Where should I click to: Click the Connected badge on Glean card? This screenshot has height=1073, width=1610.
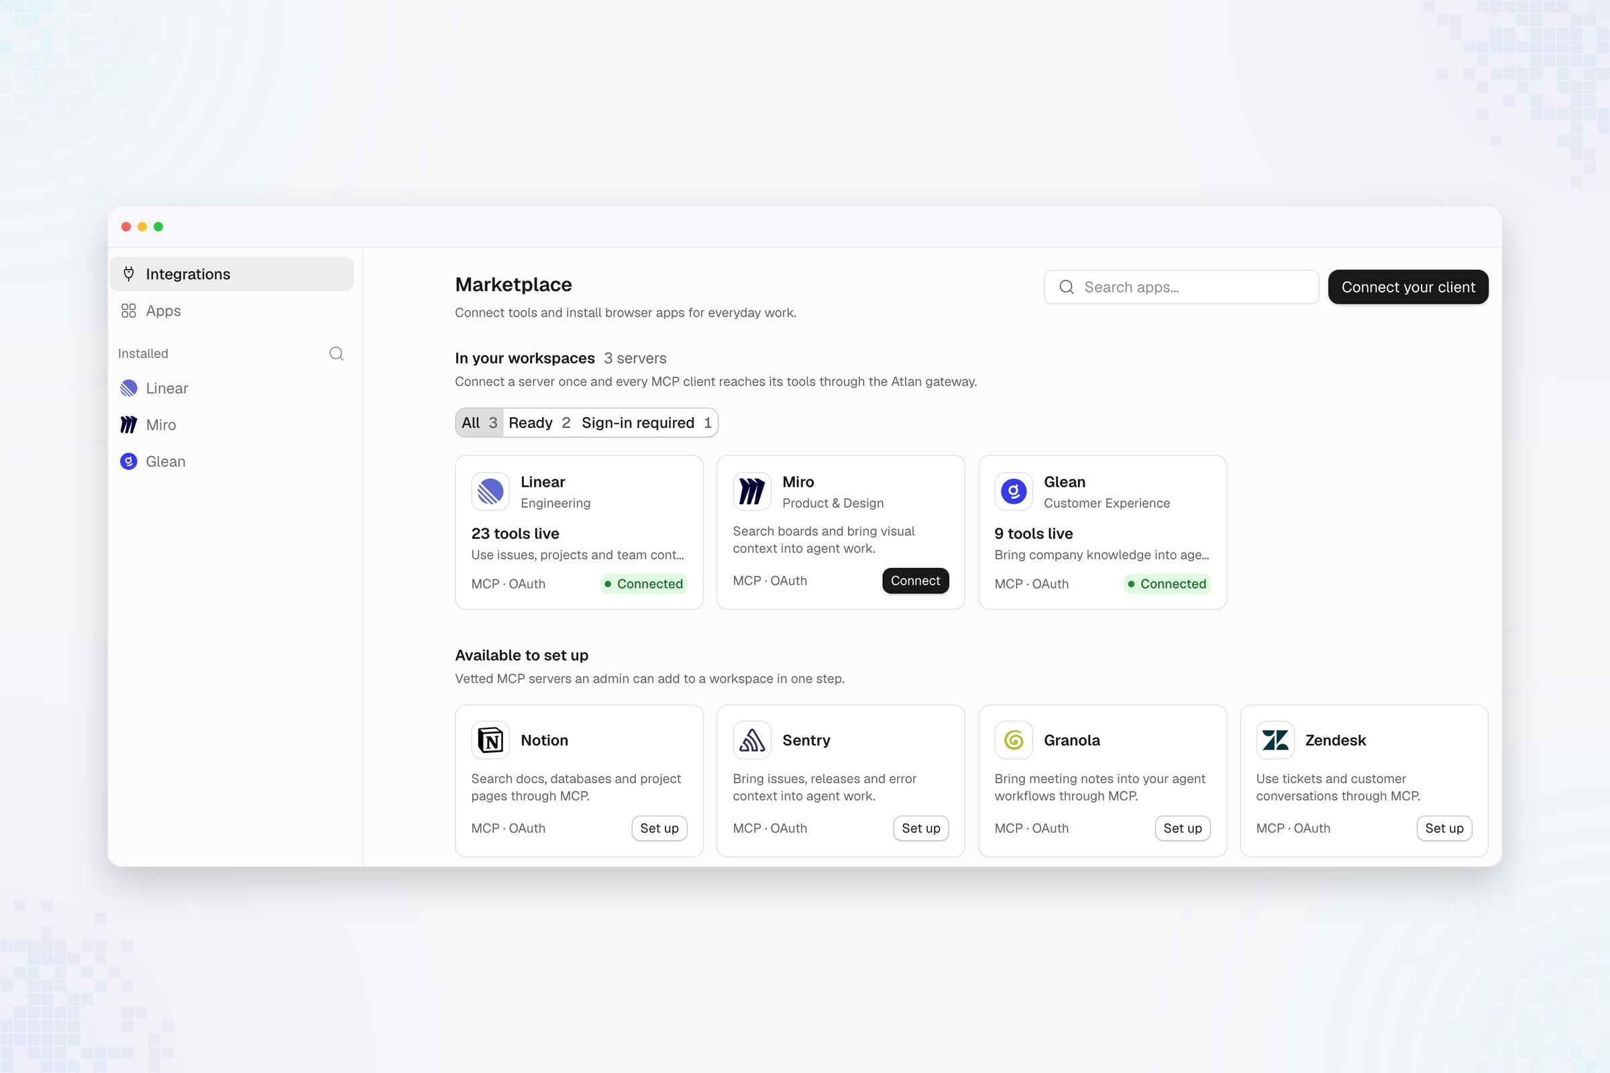pos(1167,583)
